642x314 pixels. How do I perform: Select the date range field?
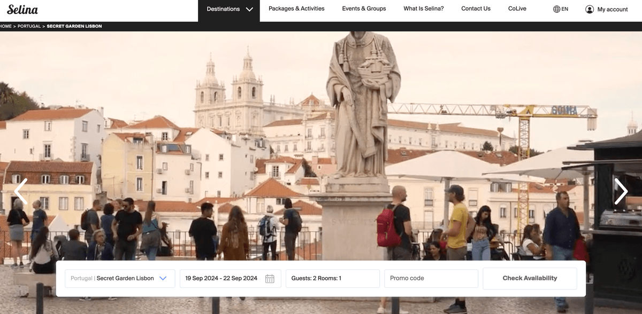click(230, 278)
